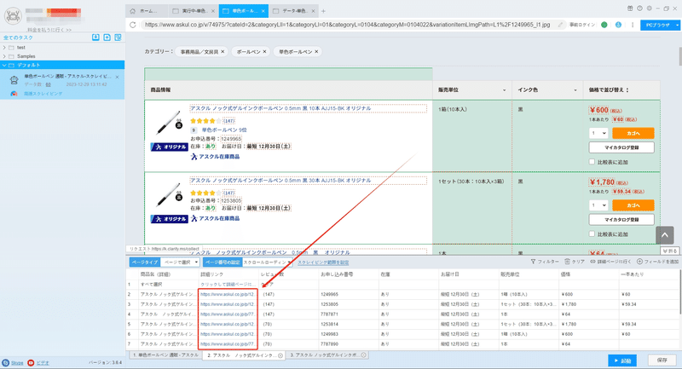Select bottom tab 1. 単色ボールペン 通販
The image size is (682, 369).
pos(165,355)
